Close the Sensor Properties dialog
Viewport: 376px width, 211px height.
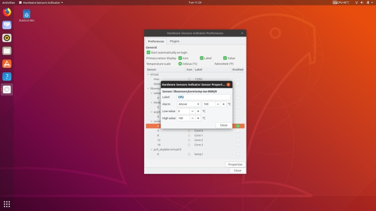224,125
